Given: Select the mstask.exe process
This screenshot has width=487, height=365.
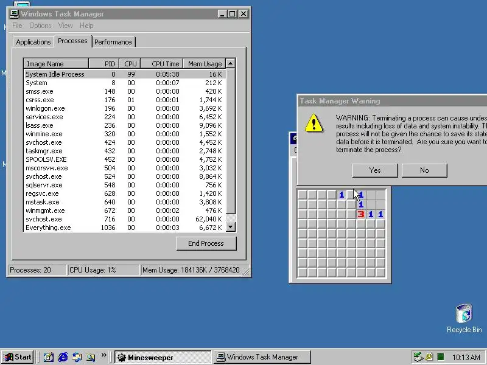Looking at the screenshot, I should click(x=125, y=202).
